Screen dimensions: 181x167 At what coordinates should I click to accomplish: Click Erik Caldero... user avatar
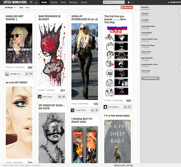(x=105, y=107)
